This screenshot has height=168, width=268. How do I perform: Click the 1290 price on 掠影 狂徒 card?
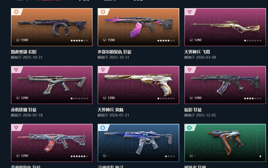(198, 98)
